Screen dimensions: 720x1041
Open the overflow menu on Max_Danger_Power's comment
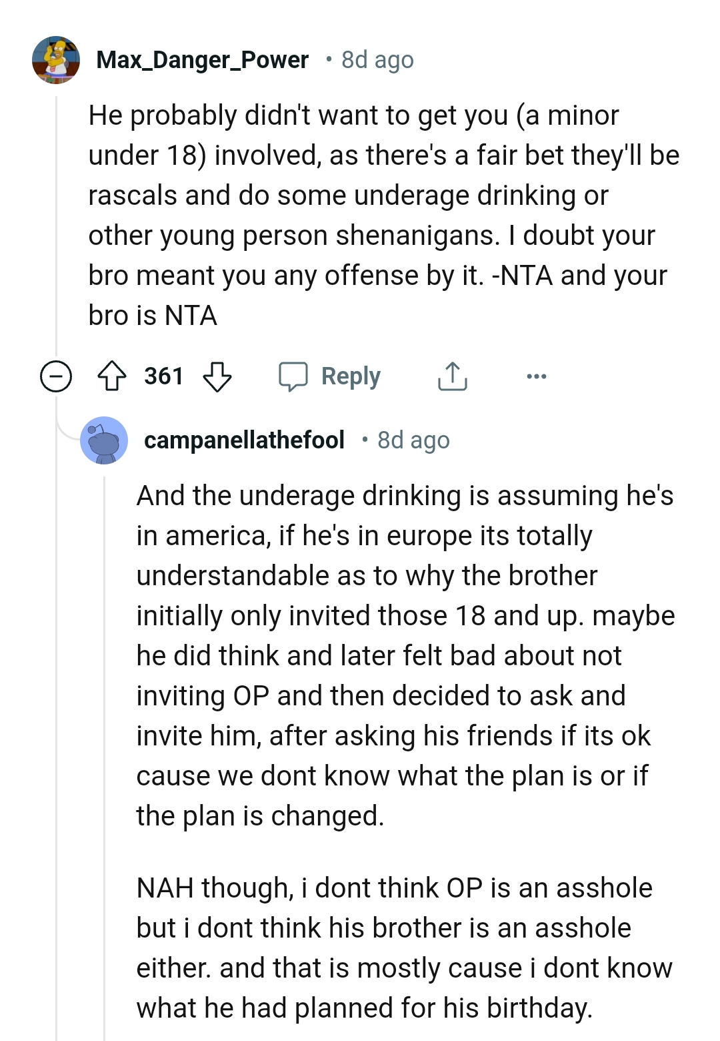pyautogui.click(x=535, y=377)
